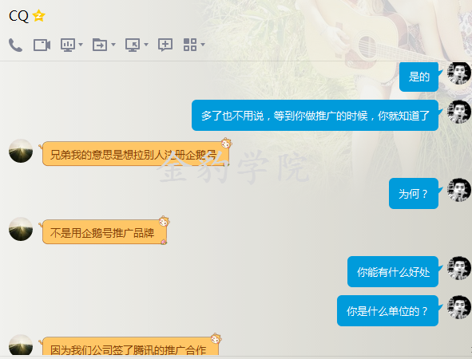This screenshot has height=359, width=472.
Task: Click the contact avatar beside '兄弟我的意思' message
Action: click(x=21, y=151)
